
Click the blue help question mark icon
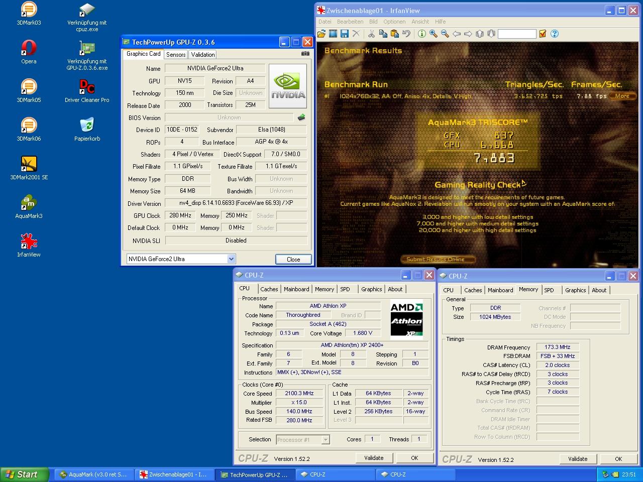(x=555, y=34)
